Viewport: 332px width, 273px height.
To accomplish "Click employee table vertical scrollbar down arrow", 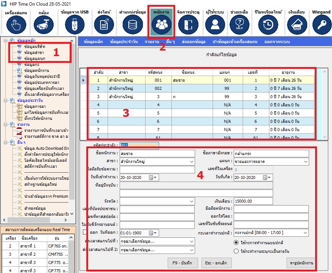I will point(325,137).
